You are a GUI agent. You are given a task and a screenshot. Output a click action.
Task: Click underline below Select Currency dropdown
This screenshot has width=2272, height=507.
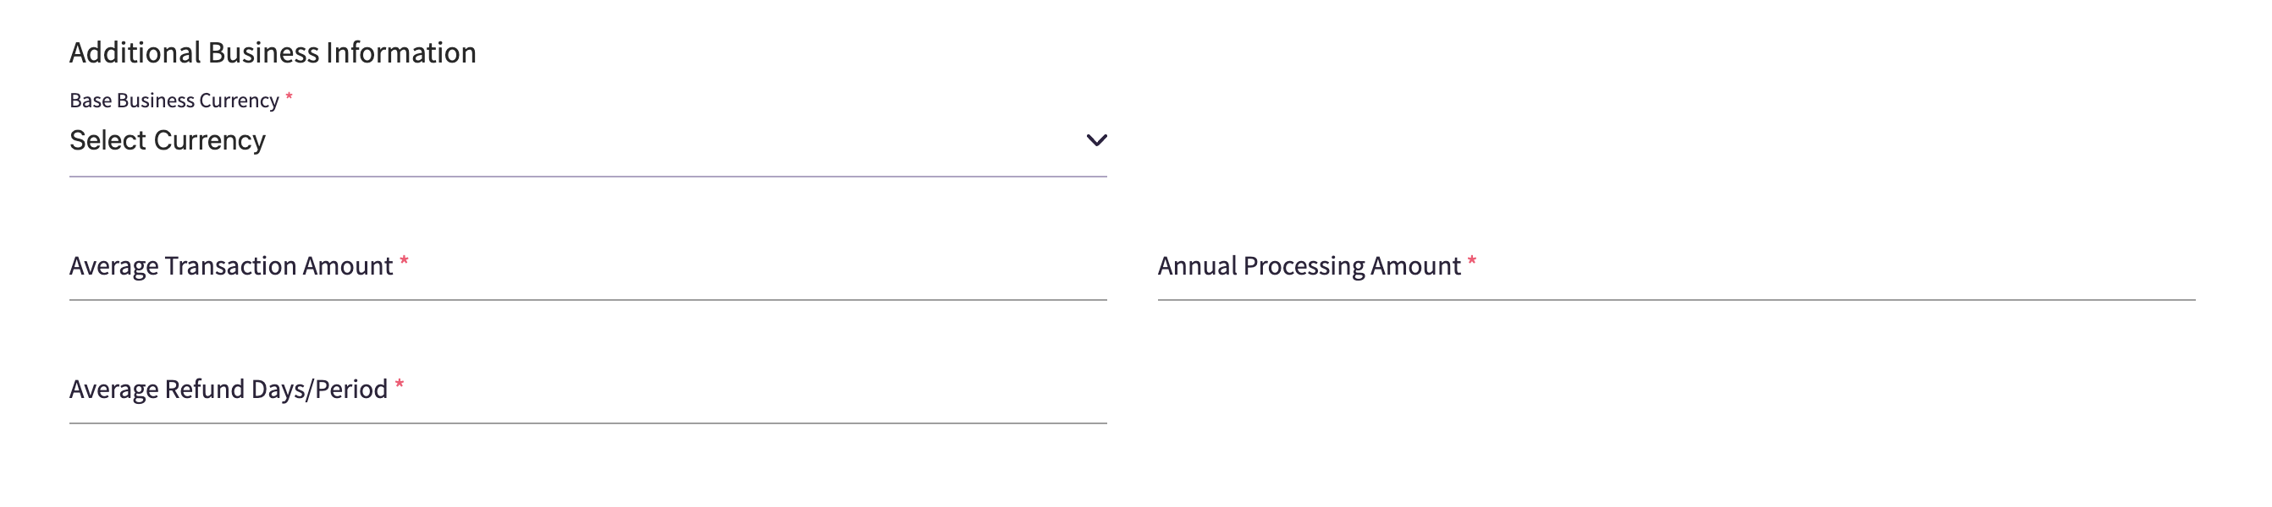point(587,176)
